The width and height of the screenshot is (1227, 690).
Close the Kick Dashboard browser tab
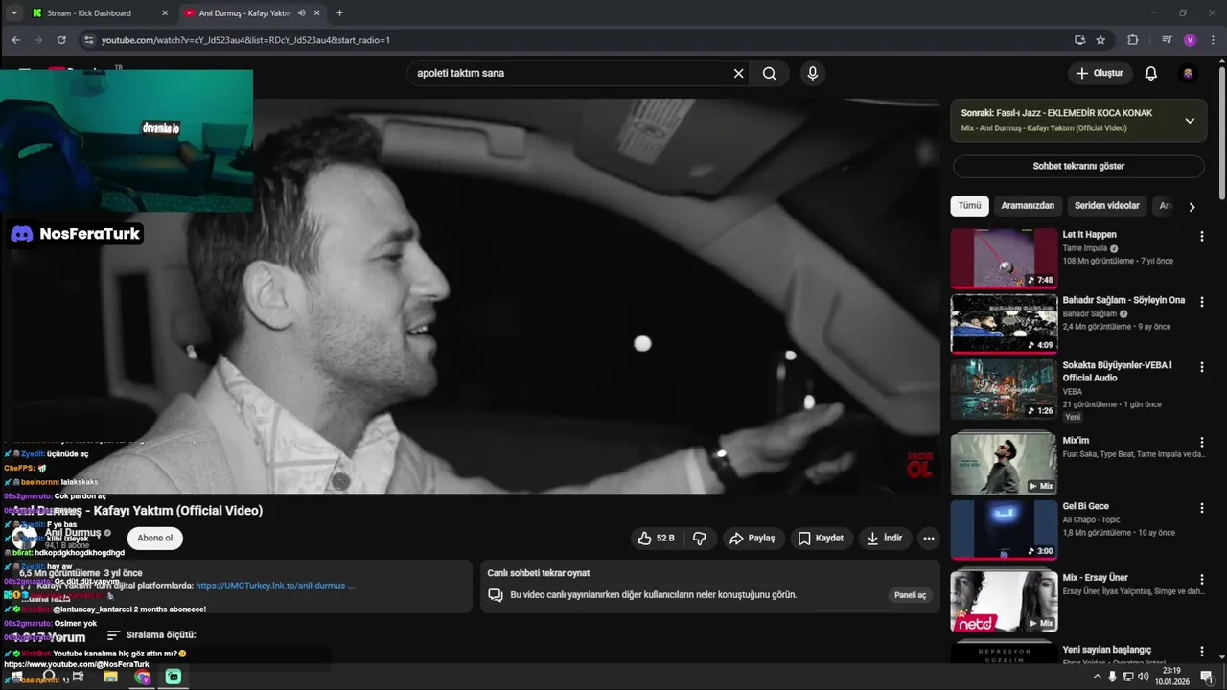coord(165,13)
